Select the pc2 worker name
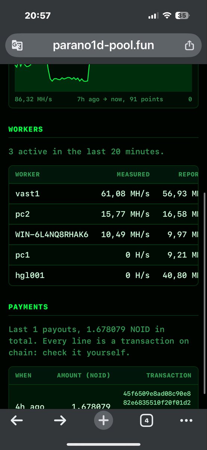The height and width of the screenshot is (450, 207). [x=22, y=214]
